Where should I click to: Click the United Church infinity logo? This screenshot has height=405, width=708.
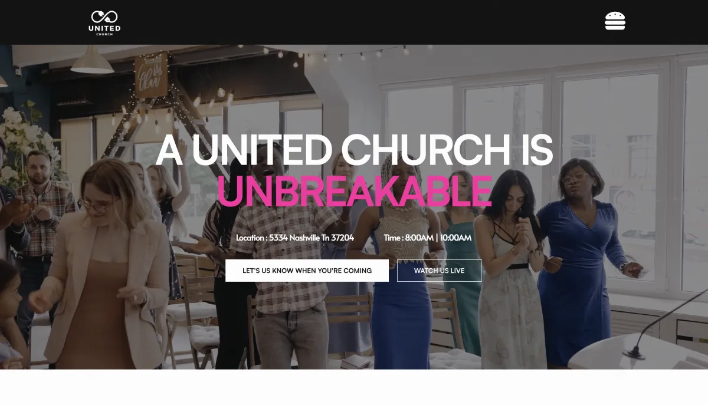click(104, 17)
